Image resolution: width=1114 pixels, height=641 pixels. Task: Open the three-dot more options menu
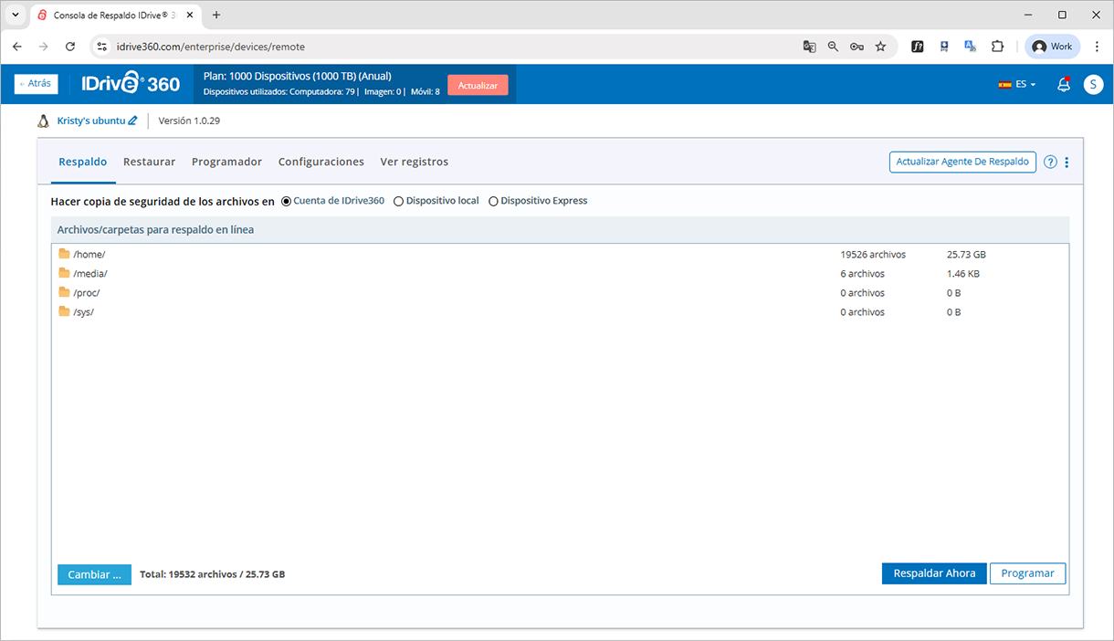[1067, 163]
